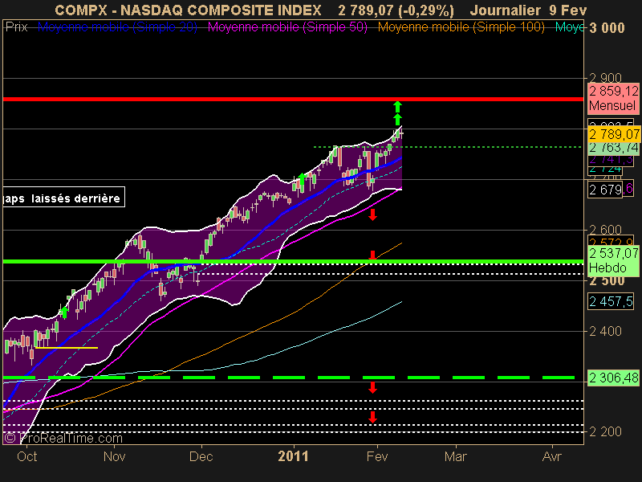Click the red 2 859,12 Mensuel price tag
This screenshot has height=482, width=642.
coord(613,98)
